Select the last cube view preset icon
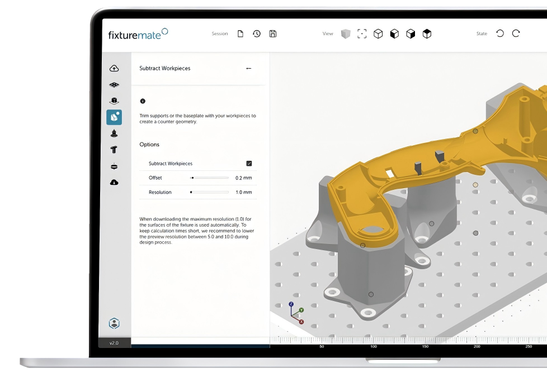547x382 pixels. (427, 34)
